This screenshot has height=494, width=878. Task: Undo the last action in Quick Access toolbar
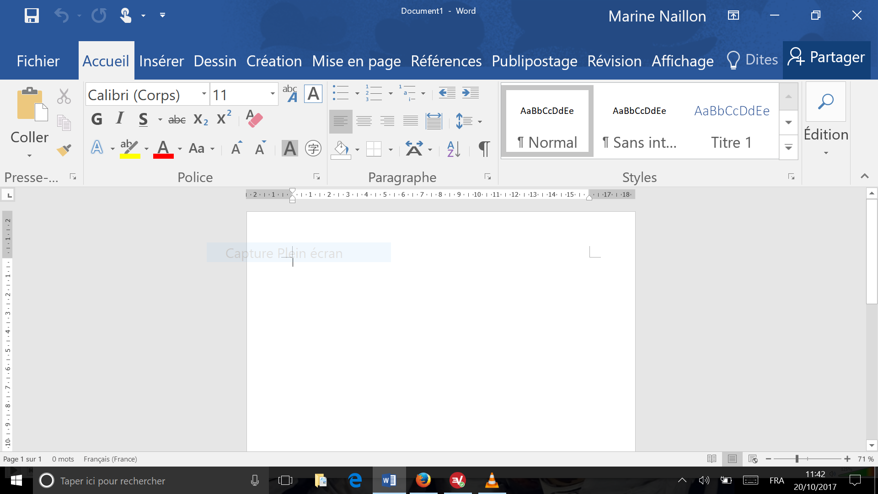[61, 16]
